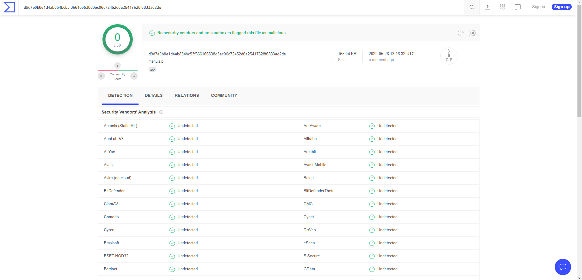Click the Undetected check icon for DrWeb
Screen dimensions: 582x280
(372, 230)
